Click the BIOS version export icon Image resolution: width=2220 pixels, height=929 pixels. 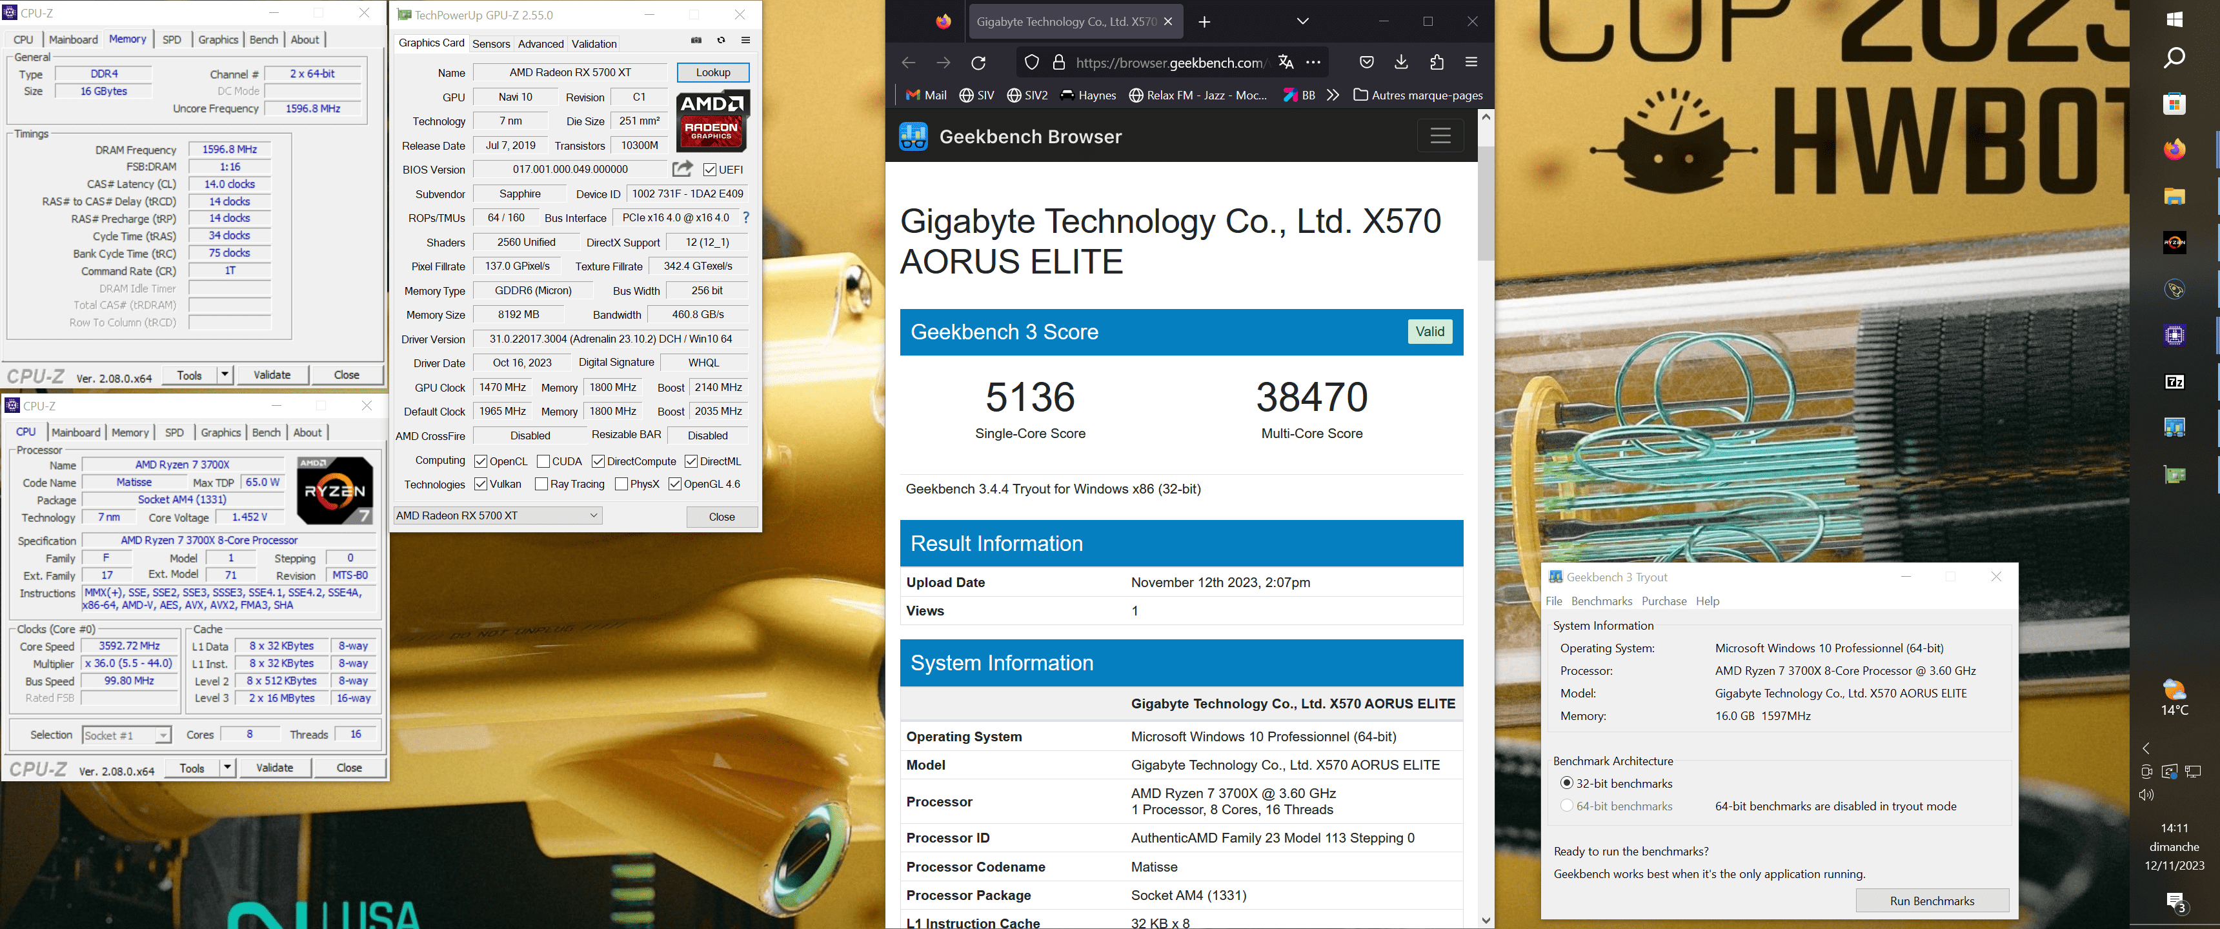[x=683, y=169]
